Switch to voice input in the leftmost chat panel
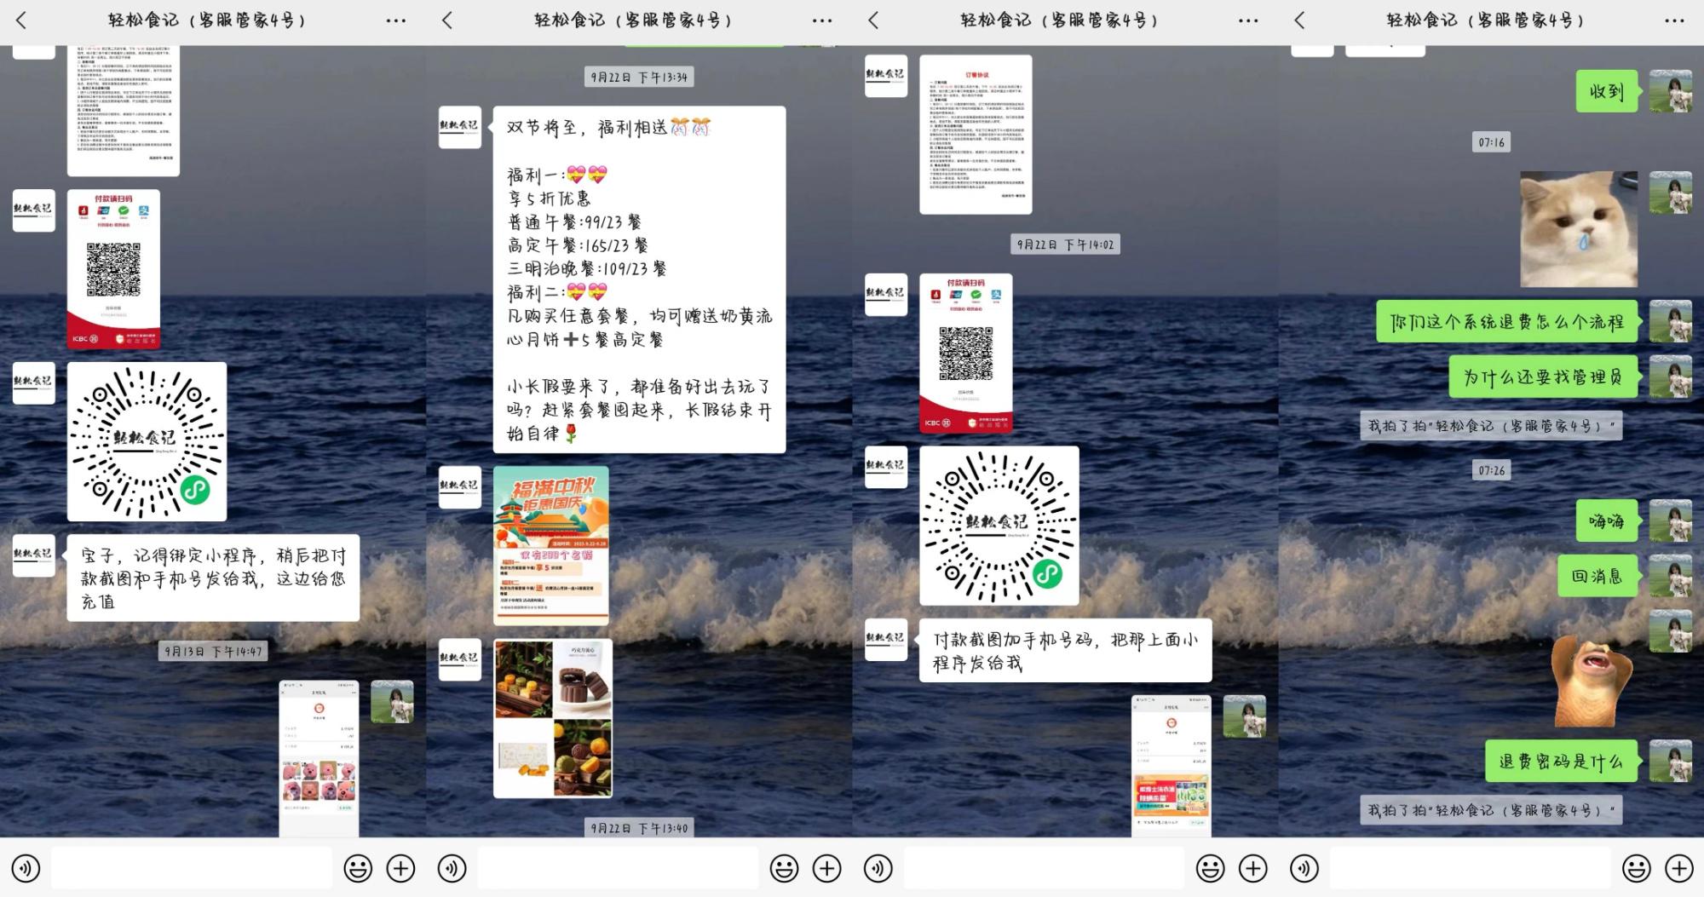Viewport: 1704px width, 897px height. click(x=26, y=868)
